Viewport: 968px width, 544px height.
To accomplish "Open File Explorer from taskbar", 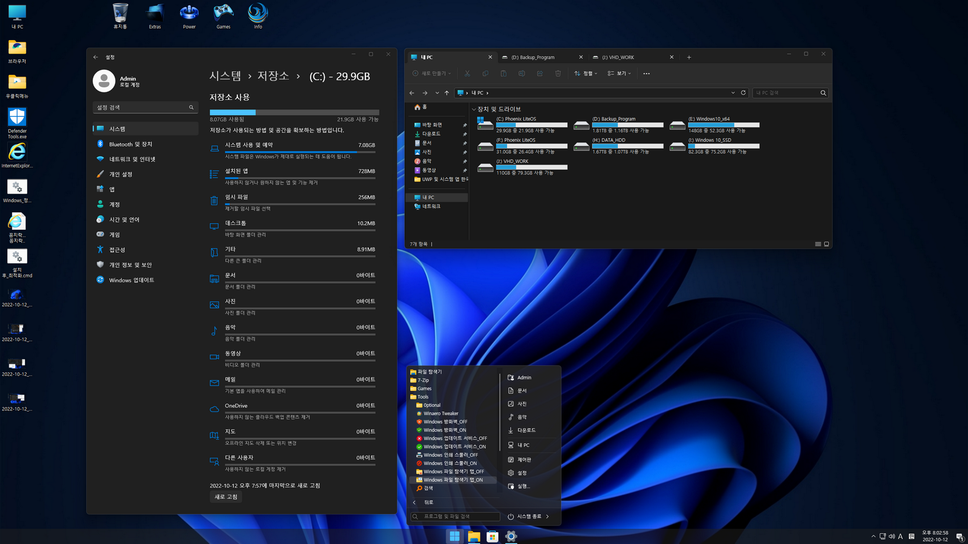I will click(474, 536).
